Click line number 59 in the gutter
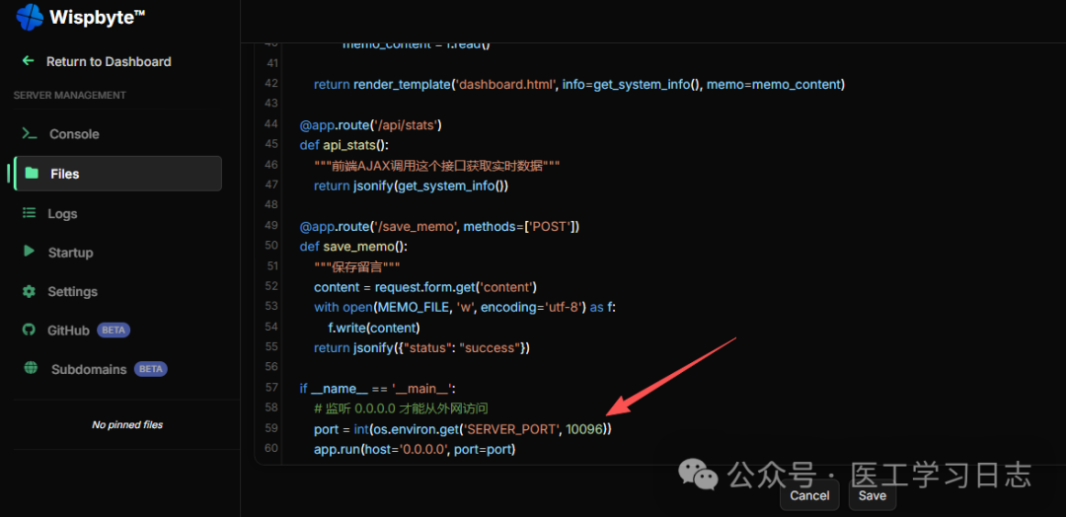1066x517 pixels. (271, 428)
